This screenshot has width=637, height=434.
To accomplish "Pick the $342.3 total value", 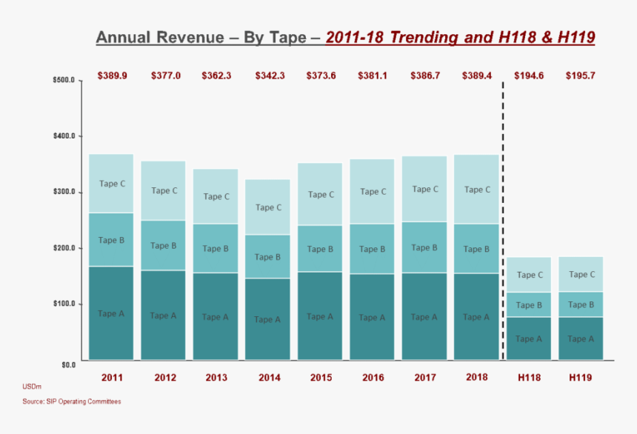I will click(x=270, y=76).
